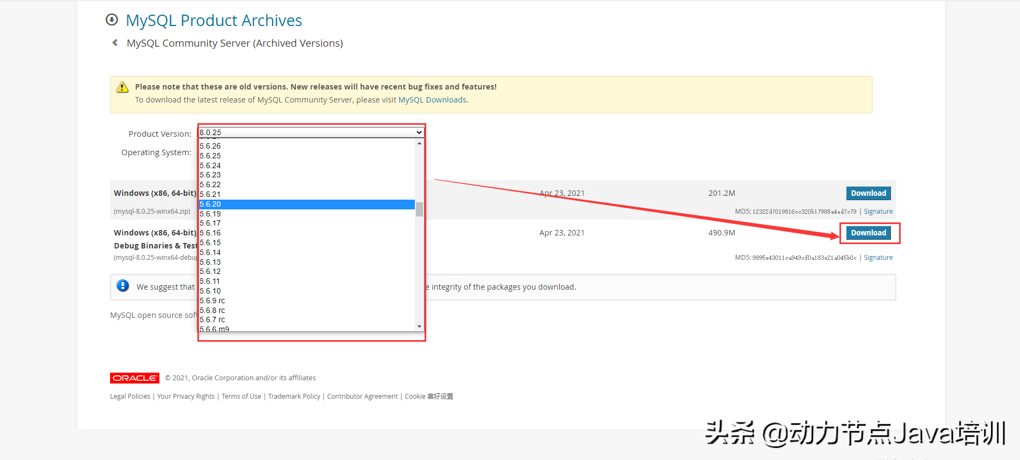The width and height of the screenshot is (1020, 460).
Task: Download the 490.9M debug binaries package
Action: coord(868,233)
